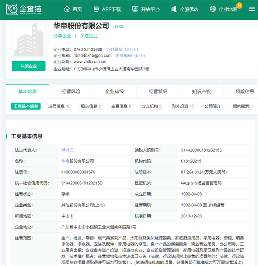
Task: Select the 股东信息 2 sub-tab
Action: click(91, 106)
